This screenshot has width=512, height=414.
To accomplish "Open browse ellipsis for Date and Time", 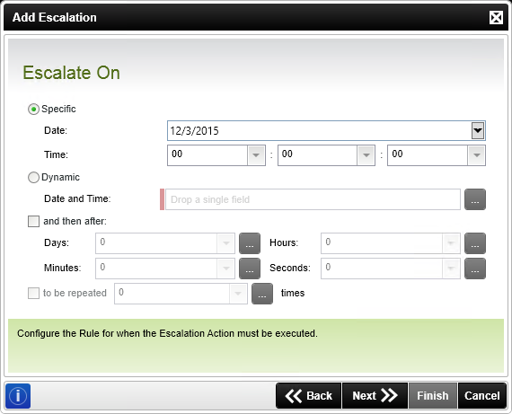I will 475,199.
